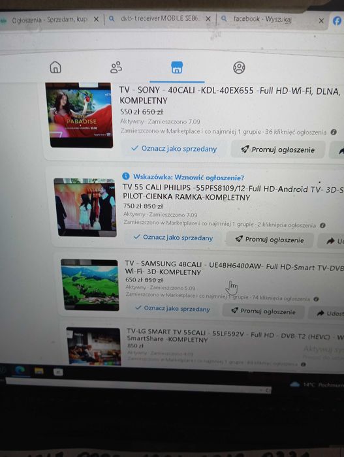Open the Philips TV listing thumbnail
The height and width of the screenshot is (457, 344).
(85, 207)
